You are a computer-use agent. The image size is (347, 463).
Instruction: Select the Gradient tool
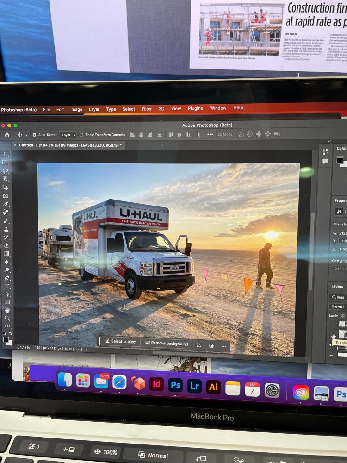click(6, 253)
